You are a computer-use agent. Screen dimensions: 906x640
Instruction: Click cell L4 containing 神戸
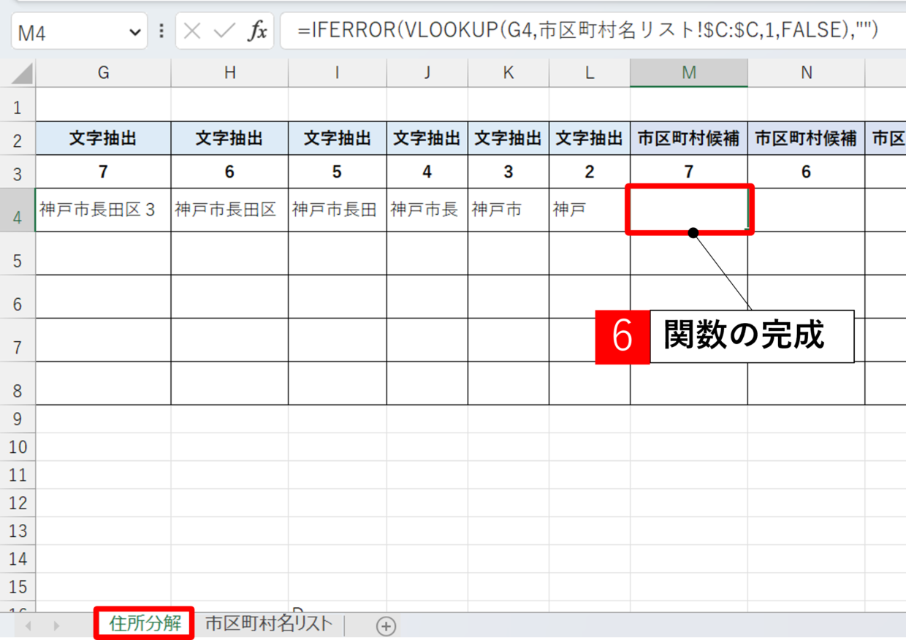589,210
